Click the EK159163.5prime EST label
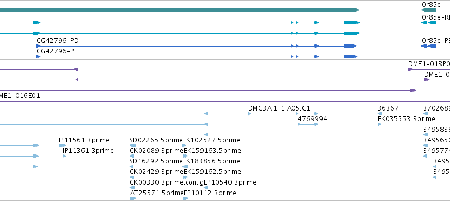The height and width of the screenshot is (201, 450). pos(212,151)
